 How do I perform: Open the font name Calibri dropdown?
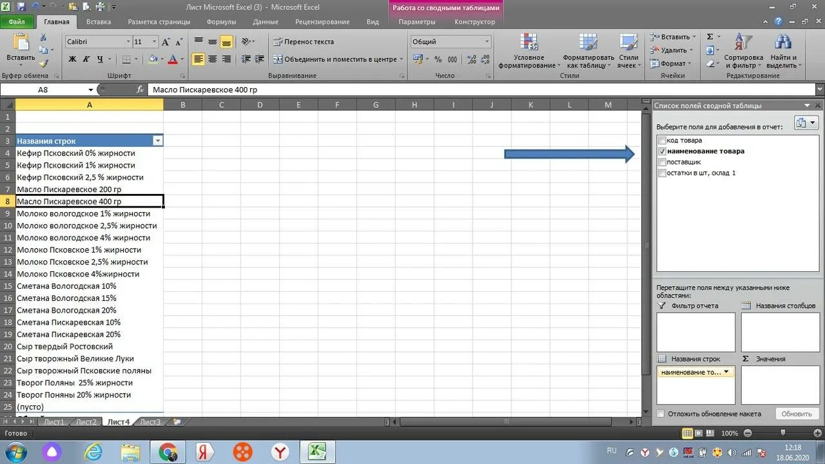[x=128, y=42]
